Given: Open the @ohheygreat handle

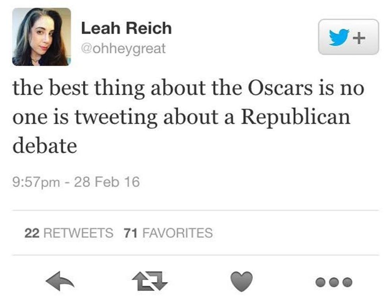Looking at the screenshot, I should [123, 49].
